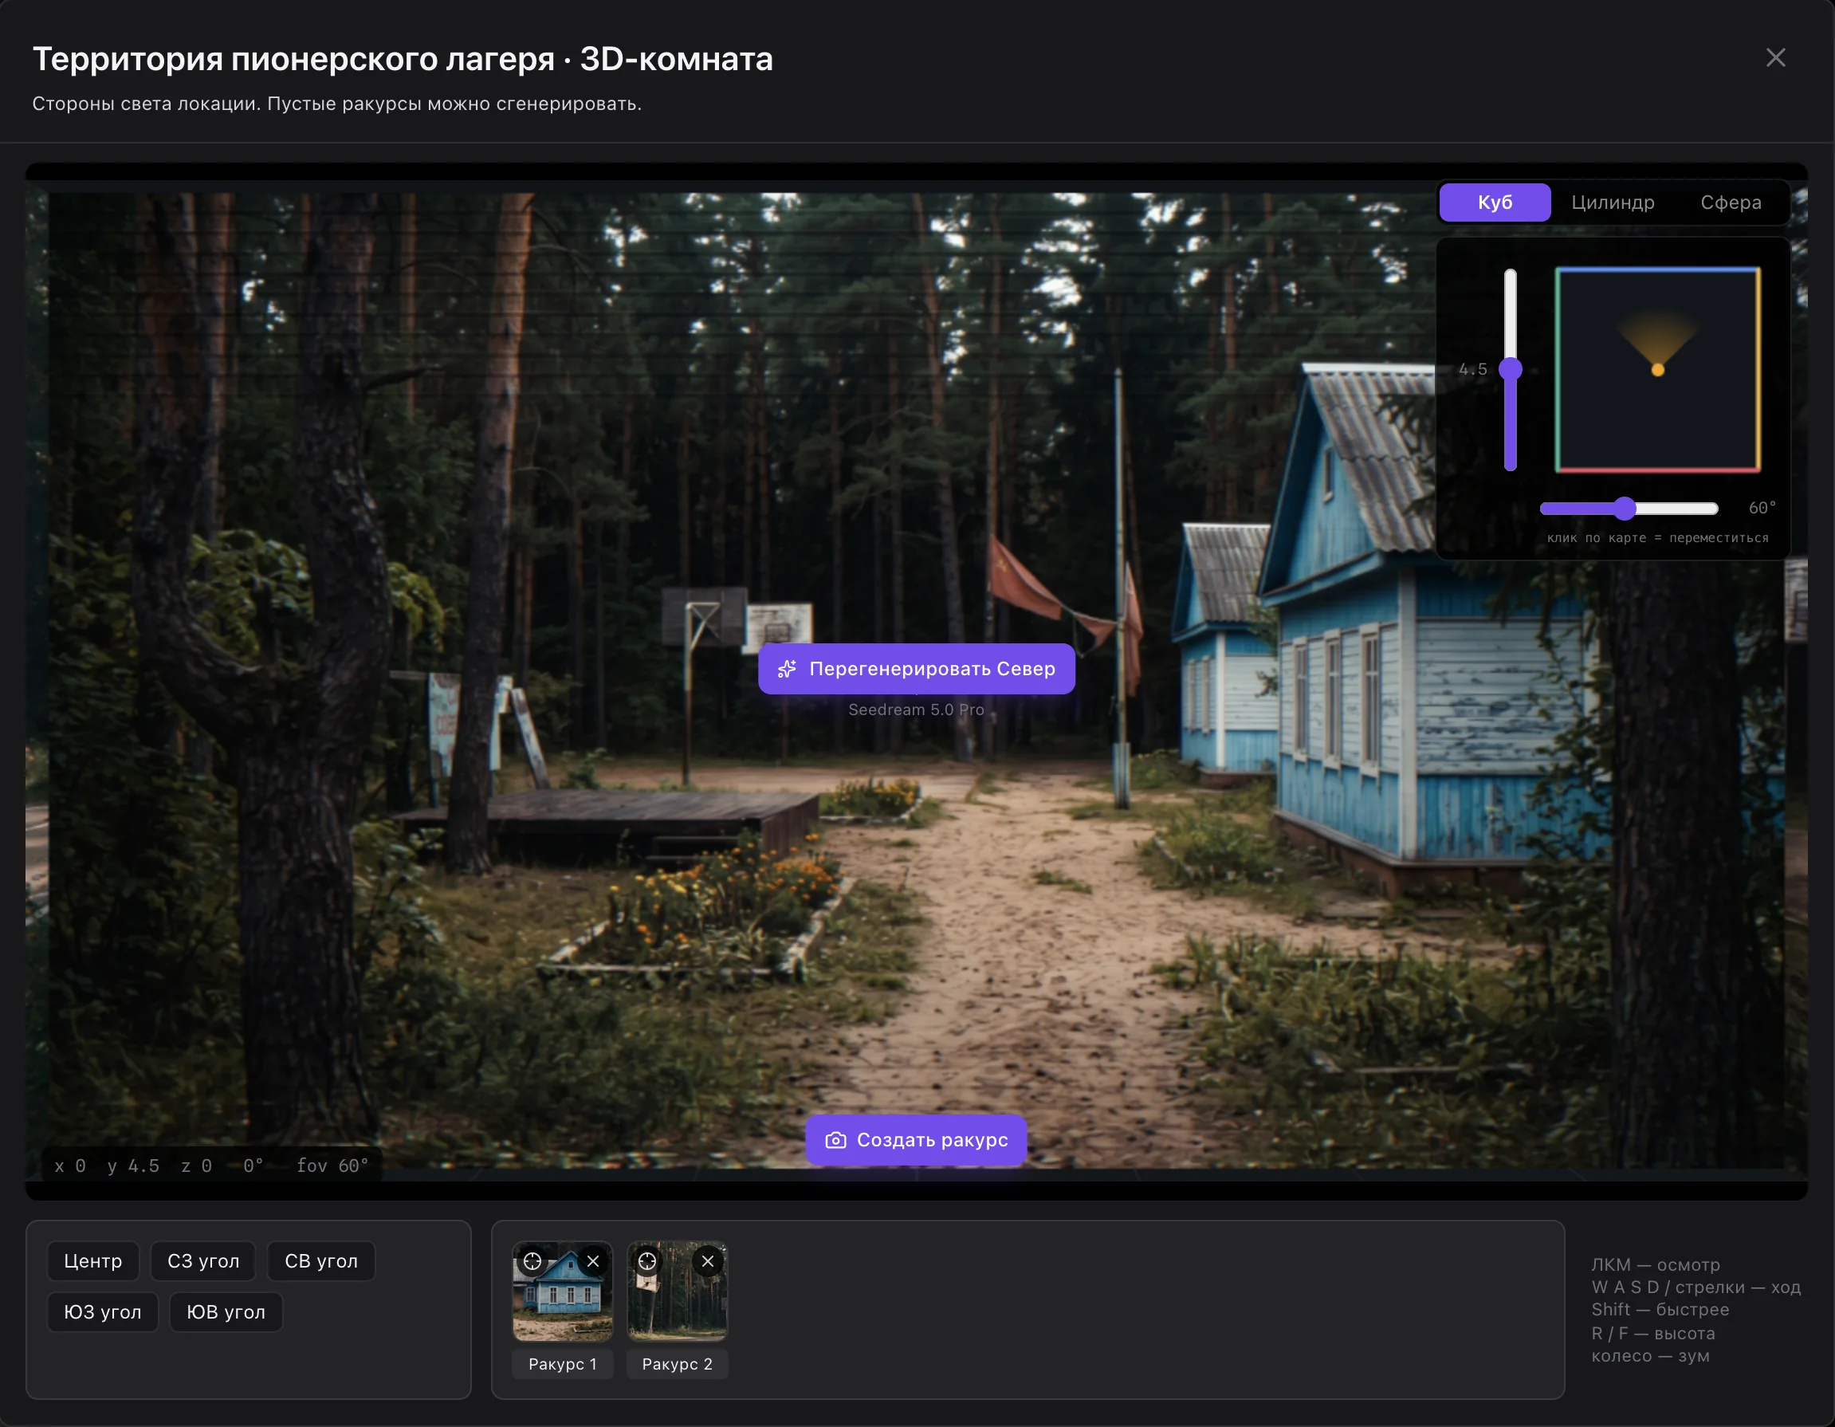Click the 4.5 height value label

point(1473,370)
